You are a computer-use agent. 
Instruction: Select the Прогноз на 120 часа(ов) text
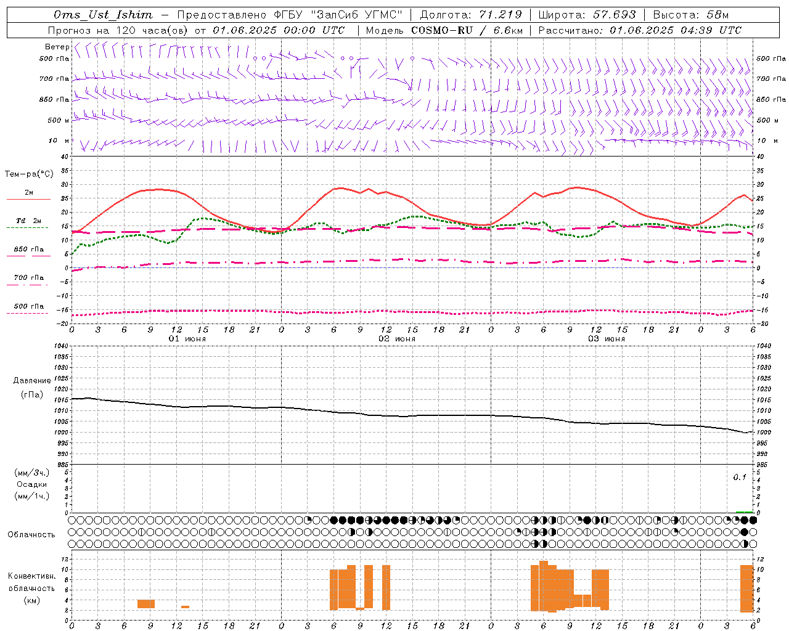[119, 30]
